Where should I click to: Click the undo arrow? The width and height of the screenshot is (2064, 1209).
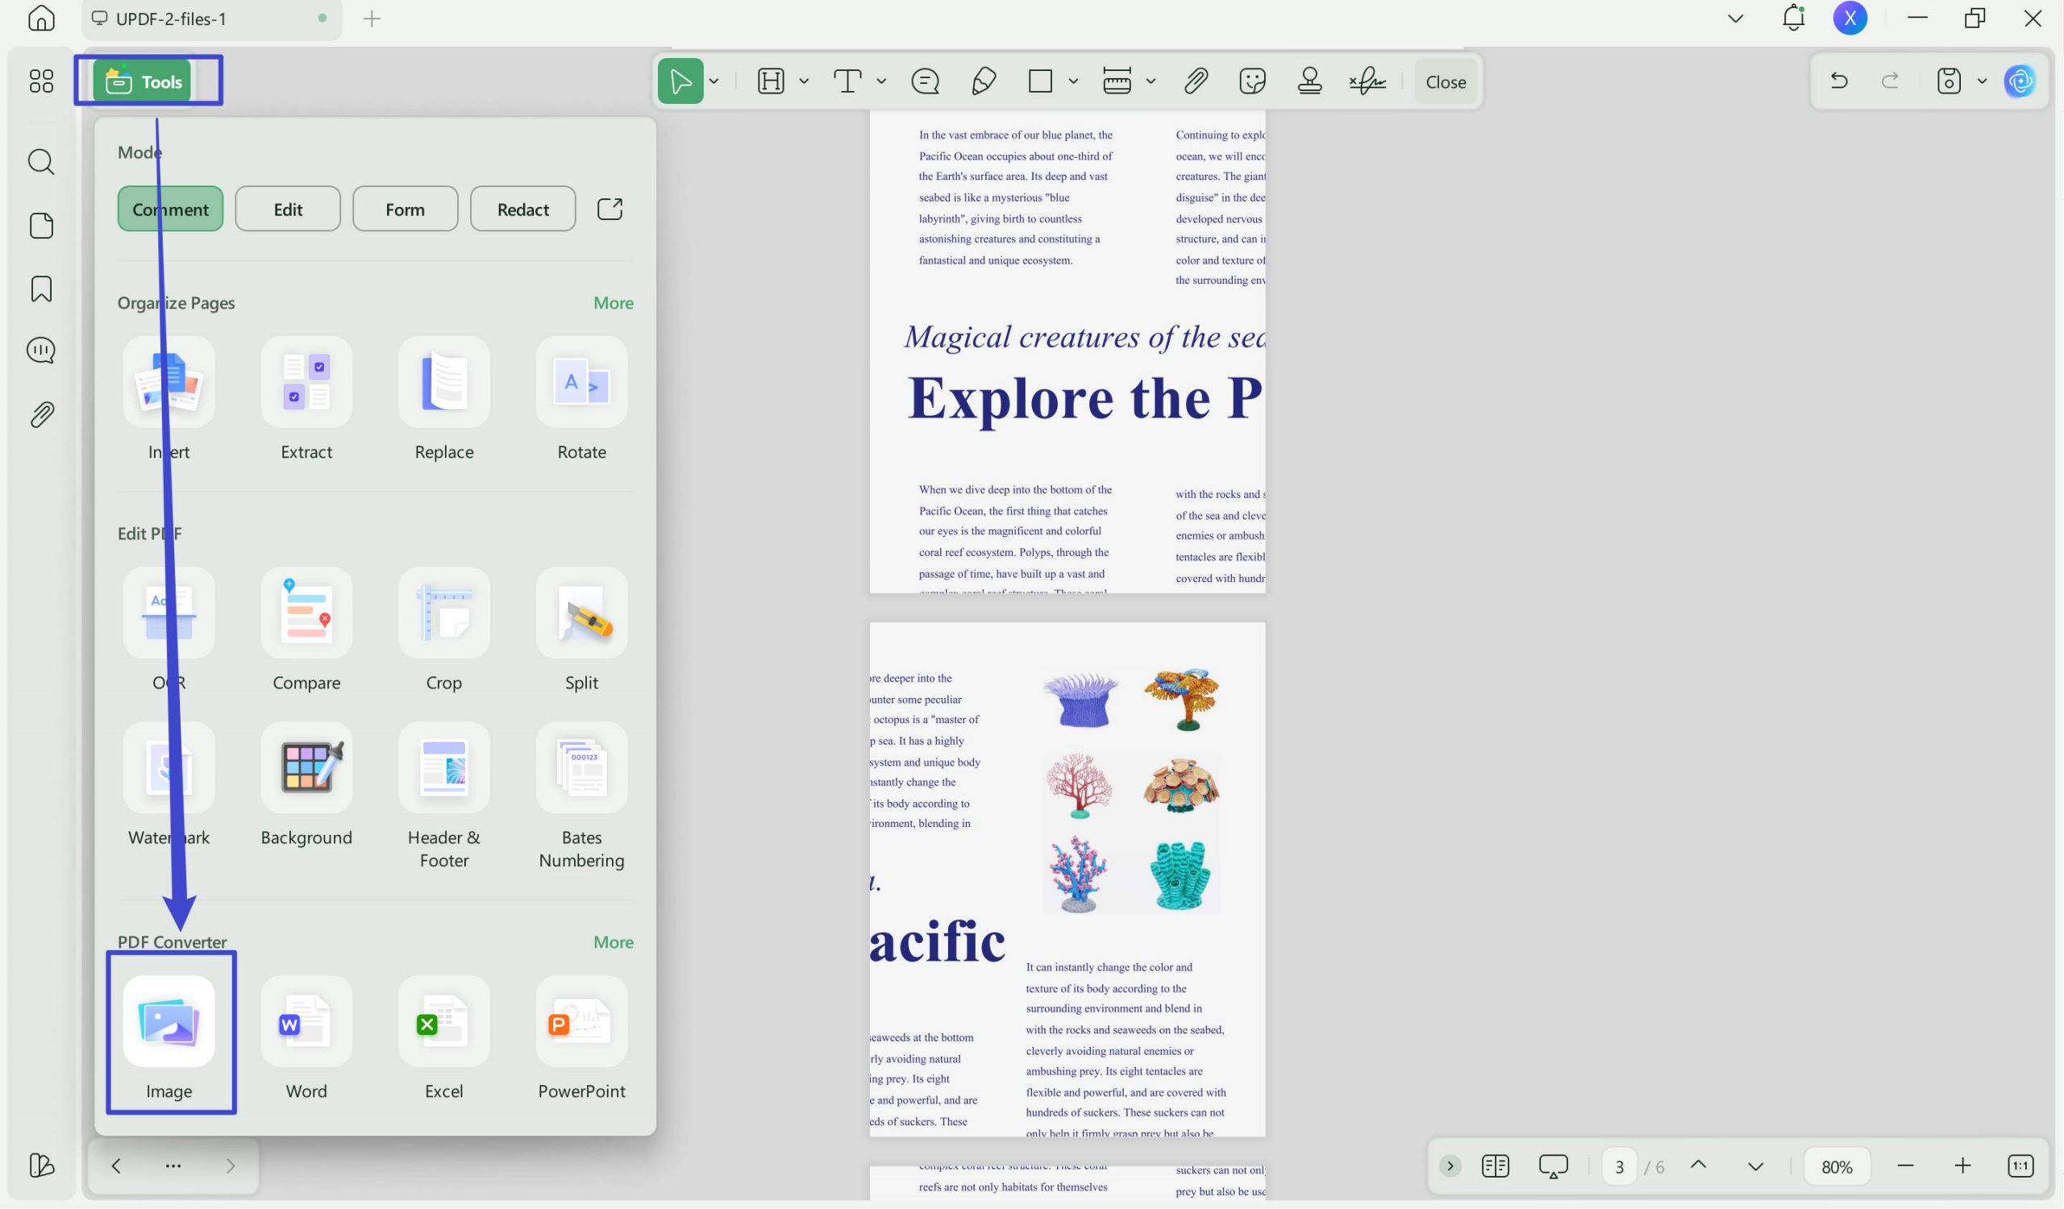[1840, 81]
